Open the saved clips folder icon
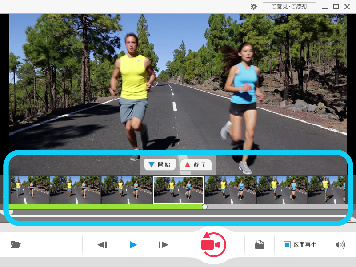356x267 pixels. (x=259, y=245)
